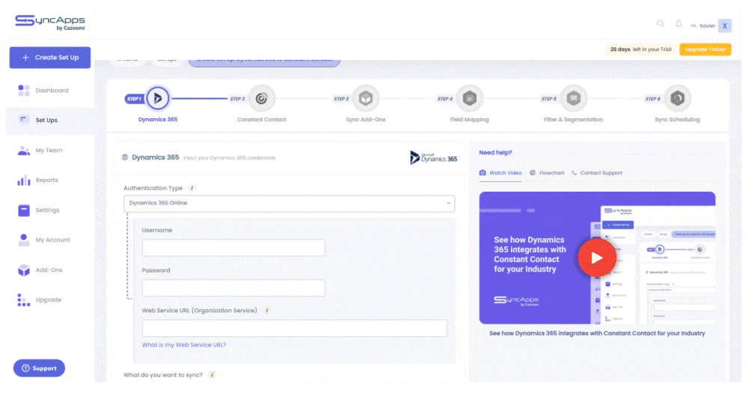Viewport: 749px width, 393px height.
Task: Click the Support help button
Action: tap(39, 368)
